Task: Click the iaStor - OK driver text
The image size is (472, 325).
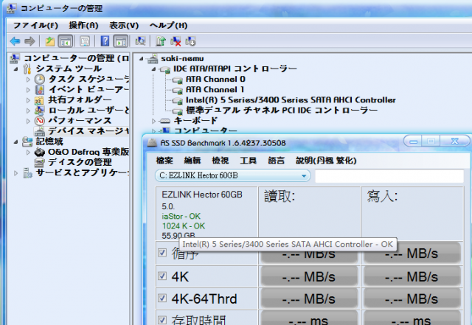Action: tap(181, 217)
